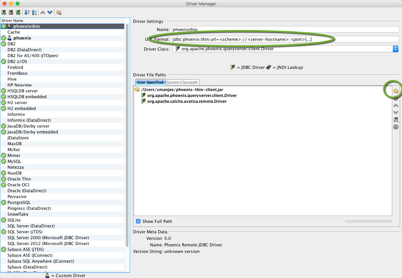Switch to the System Classpath tab

(183, 82)
